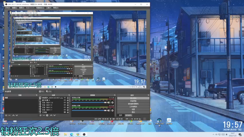Image resolution: width=244 pixels, height=137 pixels.
Task: Start the virtual camera button
Action: [x=133, y=104]
